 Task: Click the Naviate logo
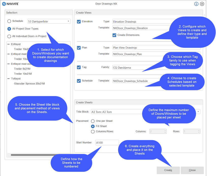[x=10, y=4]
